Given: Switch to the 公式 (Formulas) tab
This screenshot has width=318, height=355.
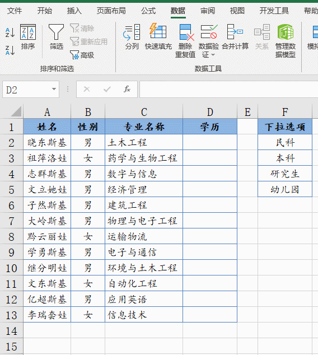Looking at the screenshot, I should click(148, 11).
